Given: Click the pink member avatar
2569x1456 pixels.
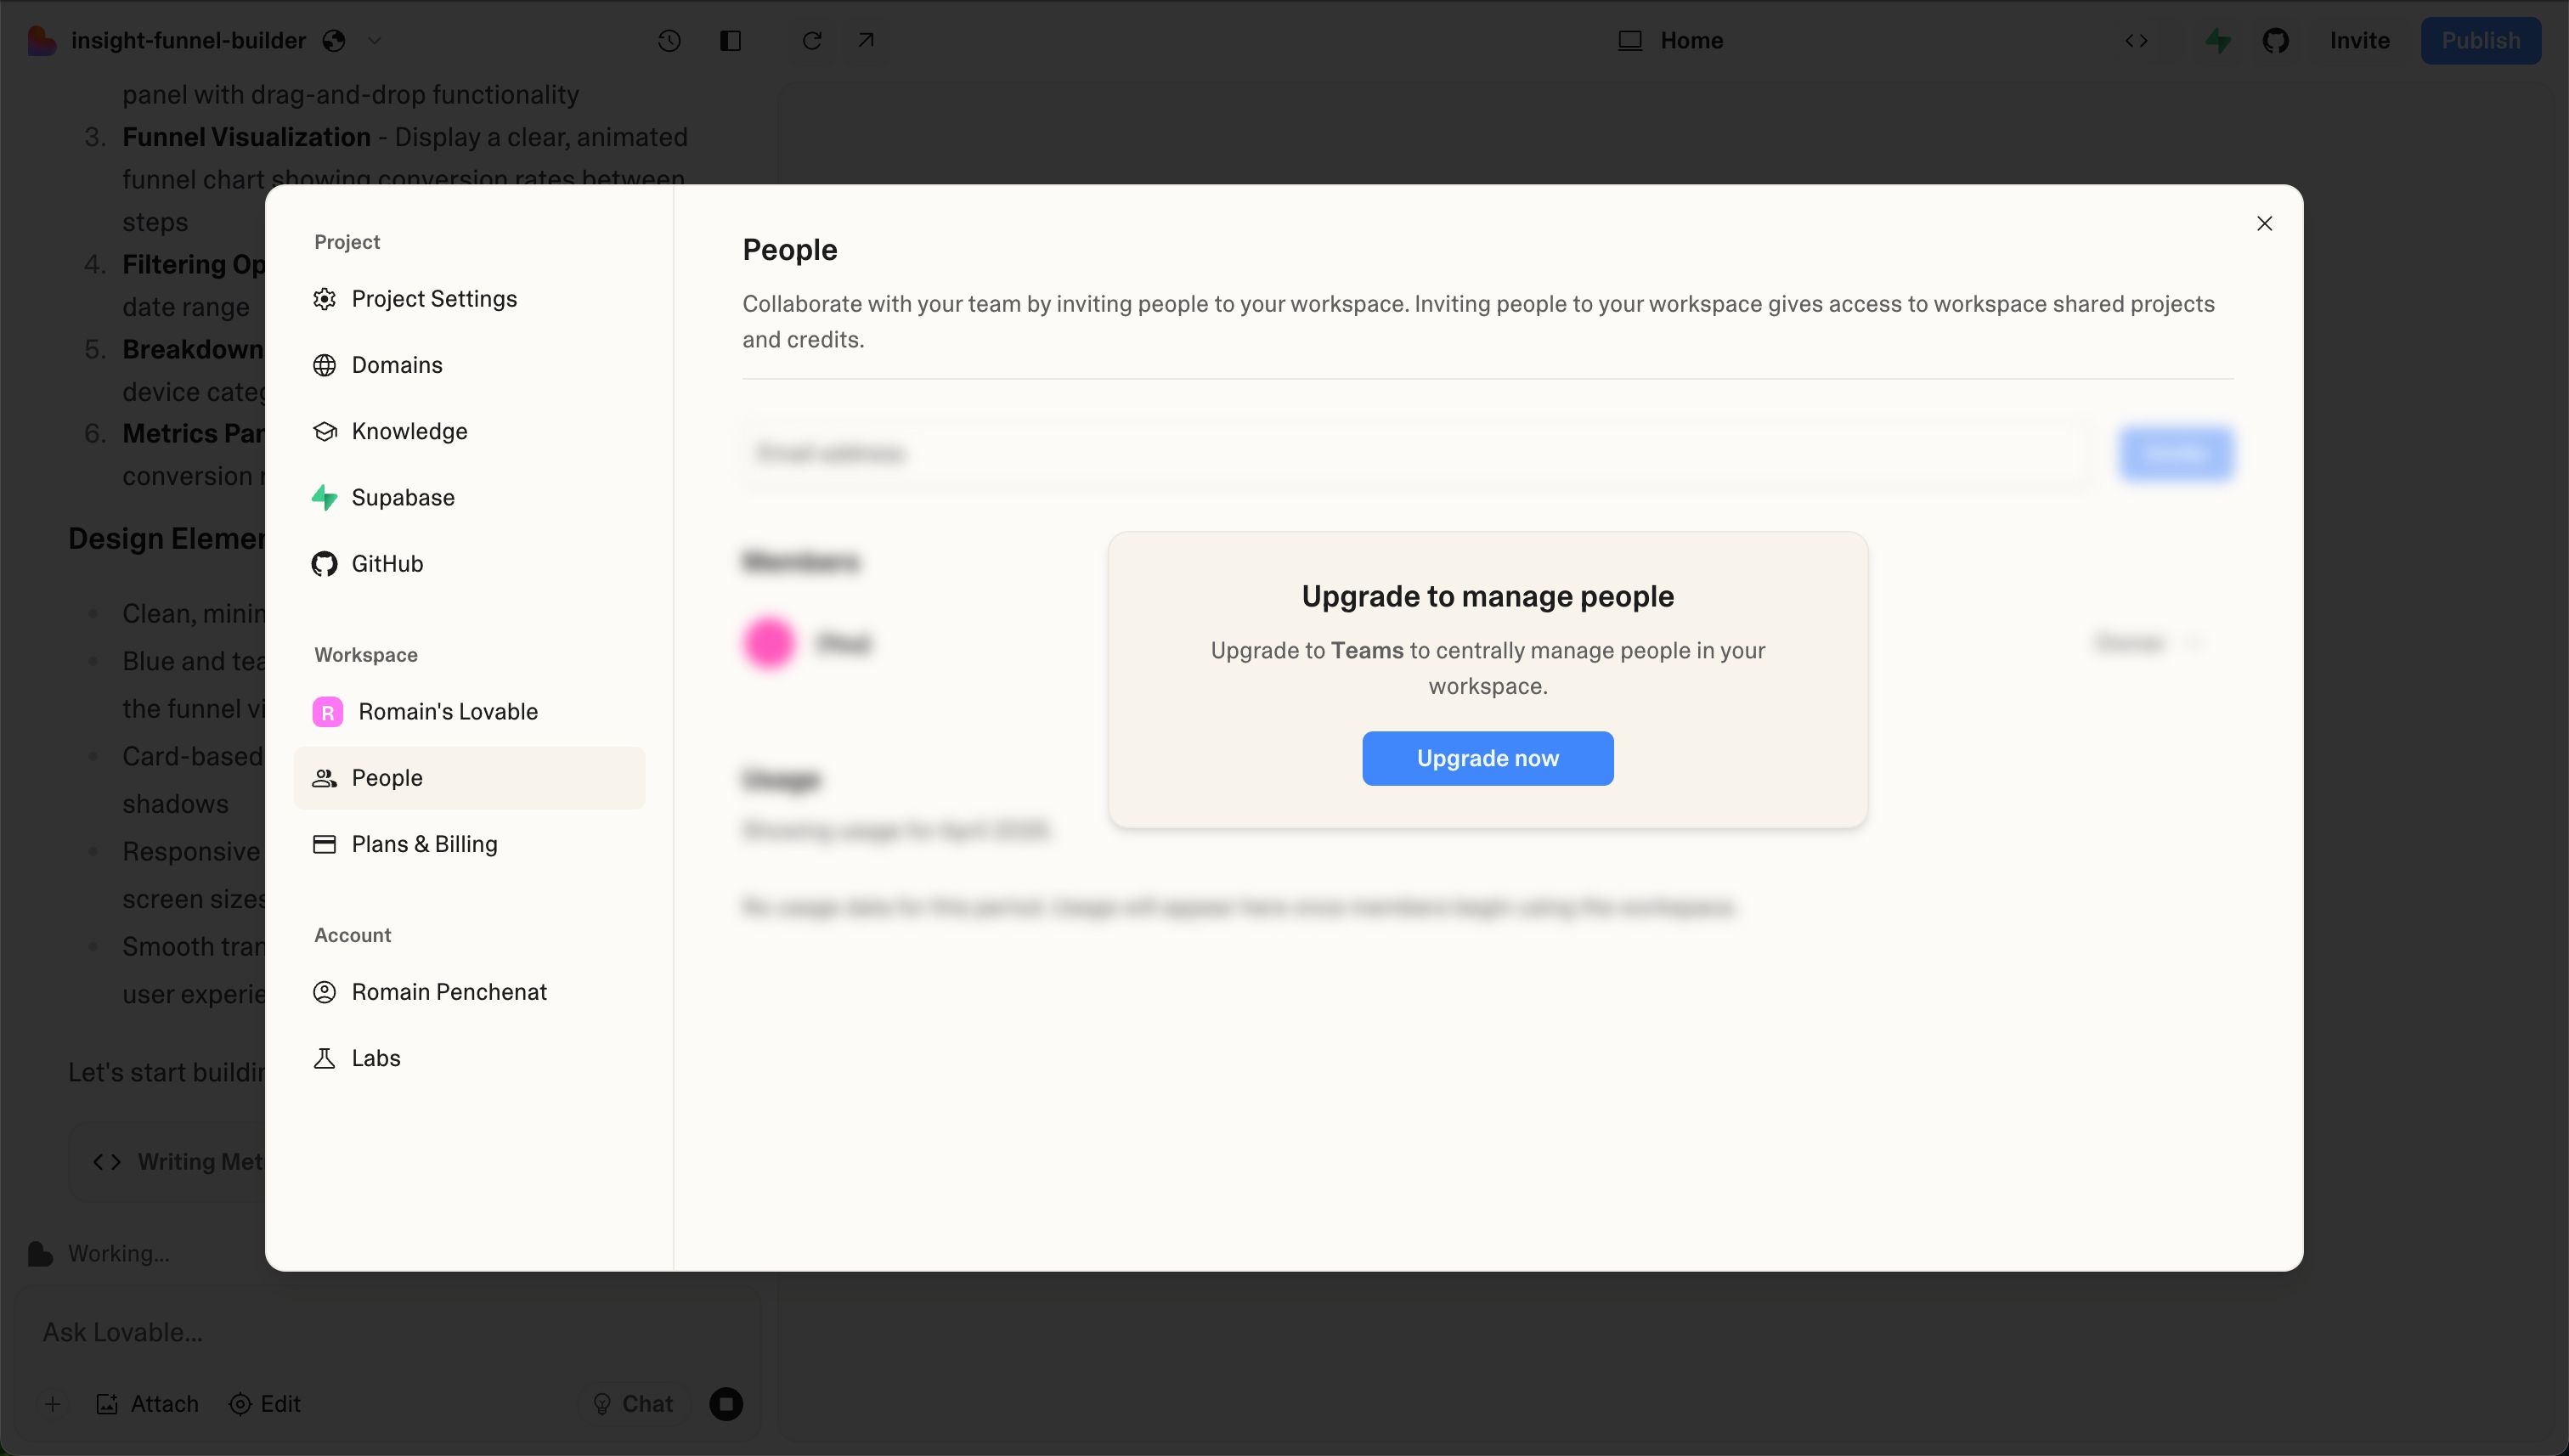Looking at the screenshot, I should point(768,642).
